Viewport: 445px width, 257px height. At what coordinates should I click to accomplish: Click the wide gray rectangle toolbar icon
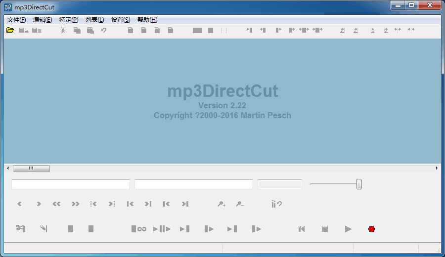(x=197, y=30)
